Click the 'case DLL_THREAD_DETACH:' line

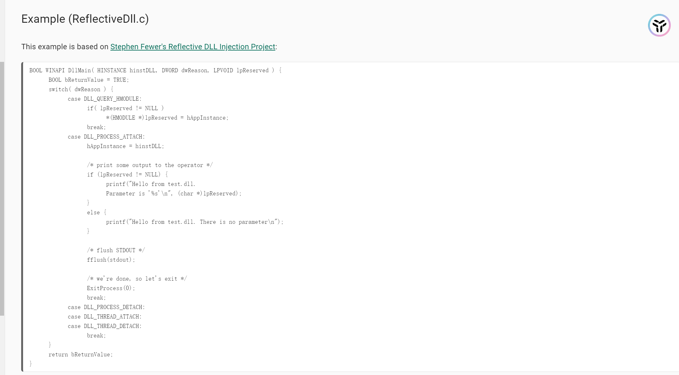click(x=105, y=326)
